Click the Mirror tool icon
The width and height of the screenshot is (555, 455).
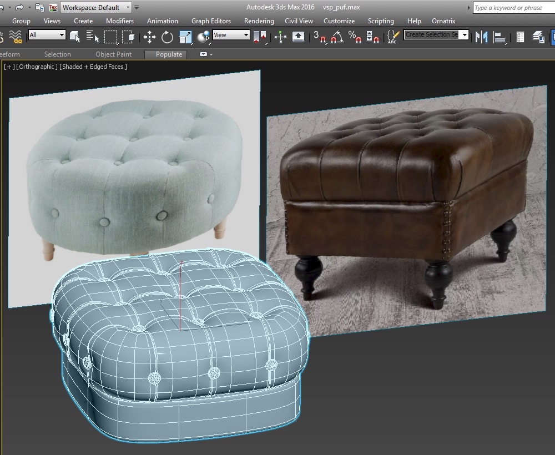pos(482,37)
